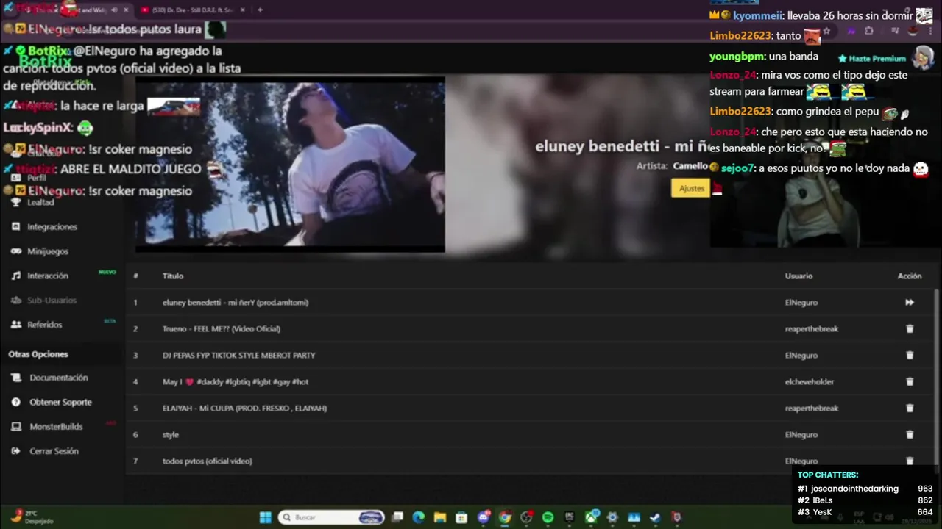This screenshot has height=529, width=942.
Task: Open Microsoft Edge from the taskbar
Action: [x=419, y=517]
